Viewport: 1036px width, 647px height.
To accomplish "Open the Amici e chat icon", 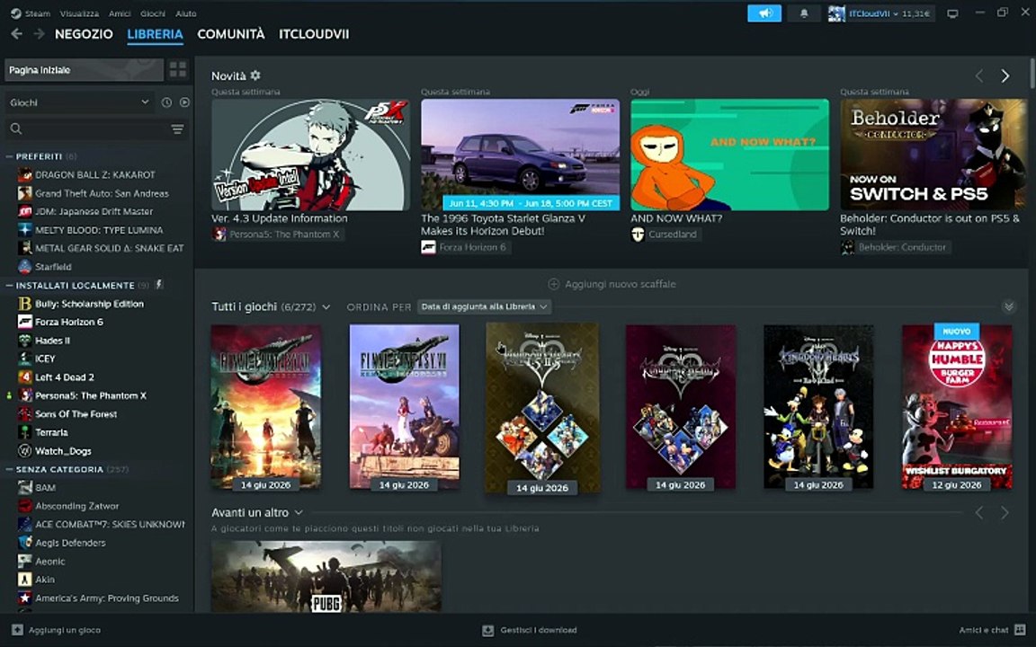I will [x=1020, y=630].
